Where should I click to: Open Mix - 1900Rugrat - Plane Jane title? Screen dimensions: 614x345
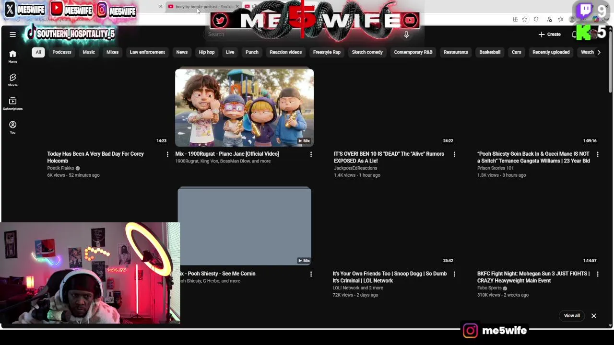click(x=227, y=154)
